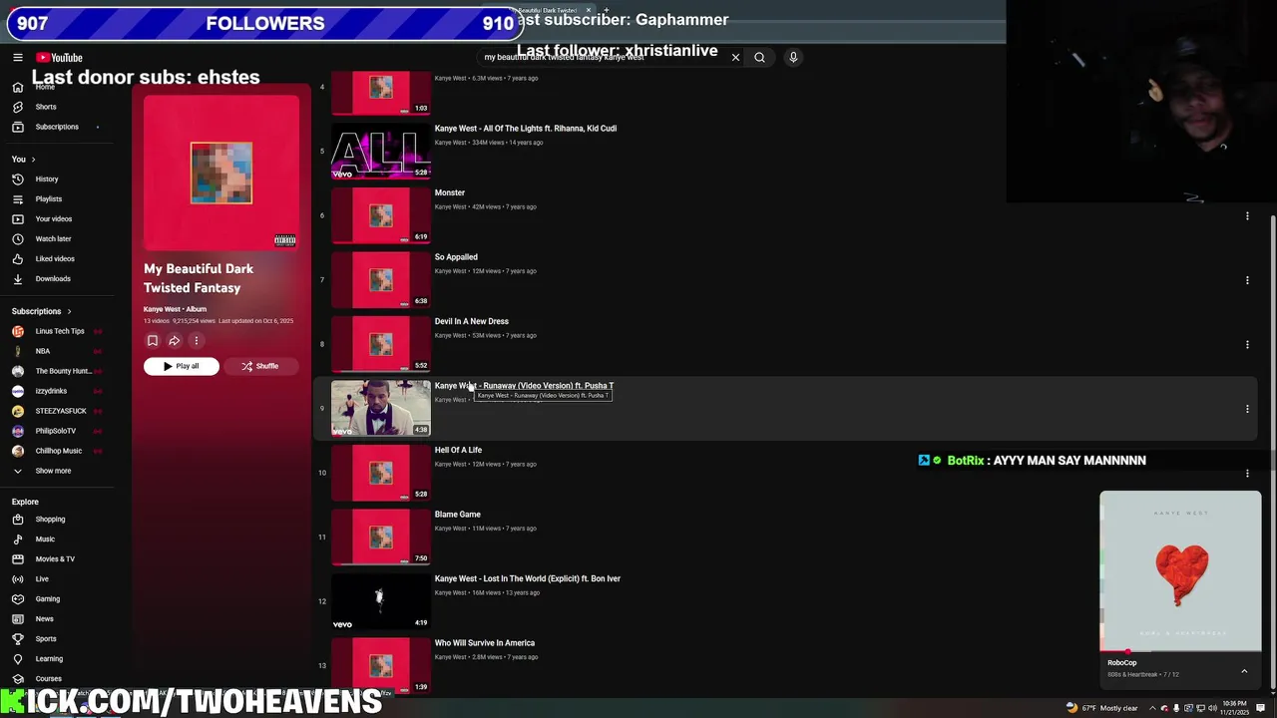The height and width of the screenshot is (718, 1277).
Task: Go to the YouTube logo home
Action: 60,58
